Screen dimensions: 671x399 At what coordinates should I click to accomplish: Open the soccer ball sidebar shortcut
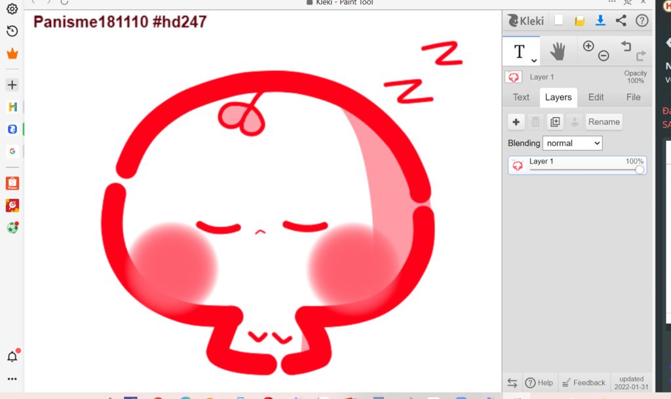pyautogui.click(x=12, y=227)
